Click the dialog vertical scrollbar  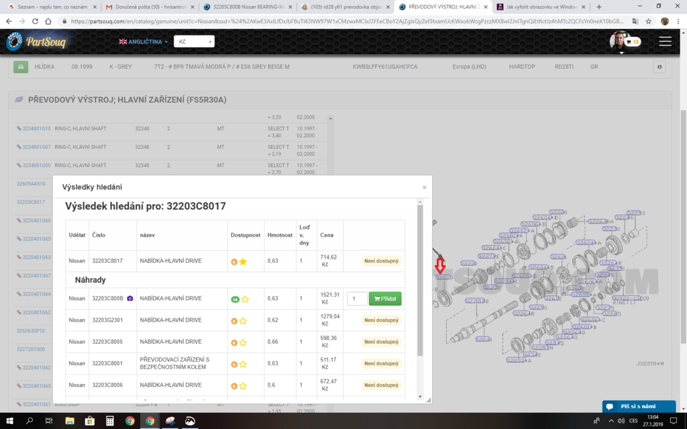click(x=420, y=280)
